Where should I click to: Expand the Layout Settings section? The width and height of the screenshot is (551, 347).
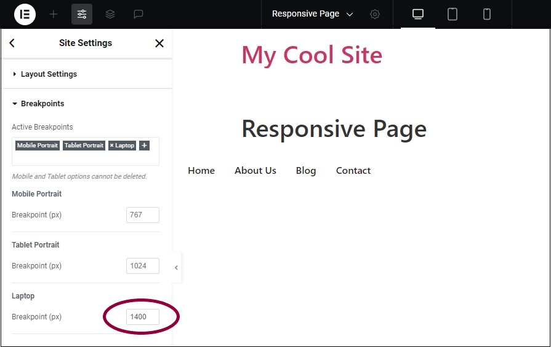49,74
